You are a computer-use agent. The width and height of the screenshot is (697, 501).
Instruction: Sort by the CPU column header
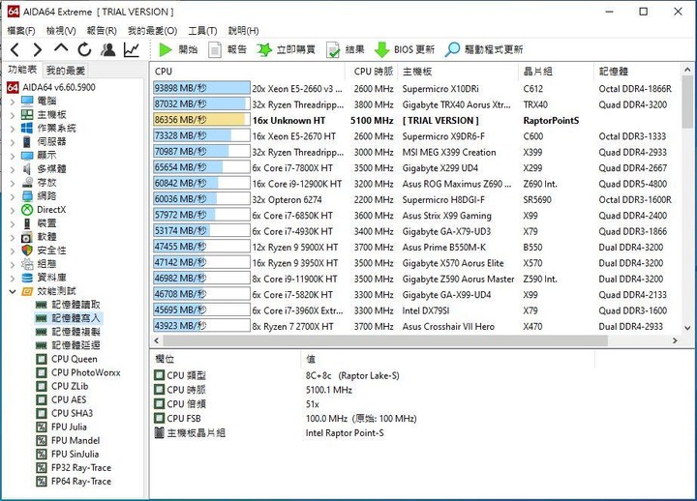coord(248,71)
